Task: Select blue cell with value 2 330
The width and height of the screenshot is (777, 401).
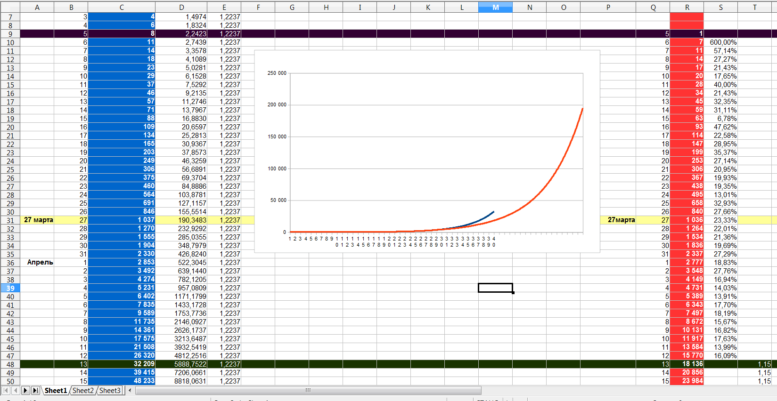Action: 122,254
